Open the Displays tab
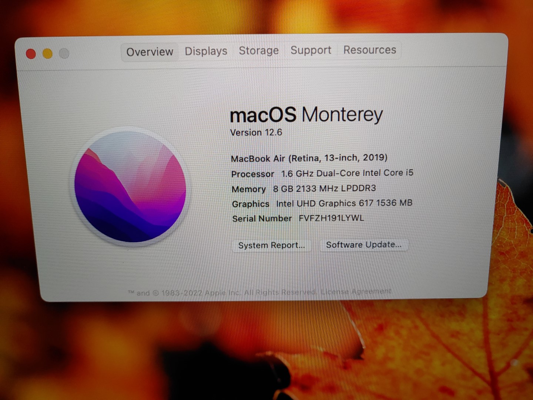 (x=206, y=51)
